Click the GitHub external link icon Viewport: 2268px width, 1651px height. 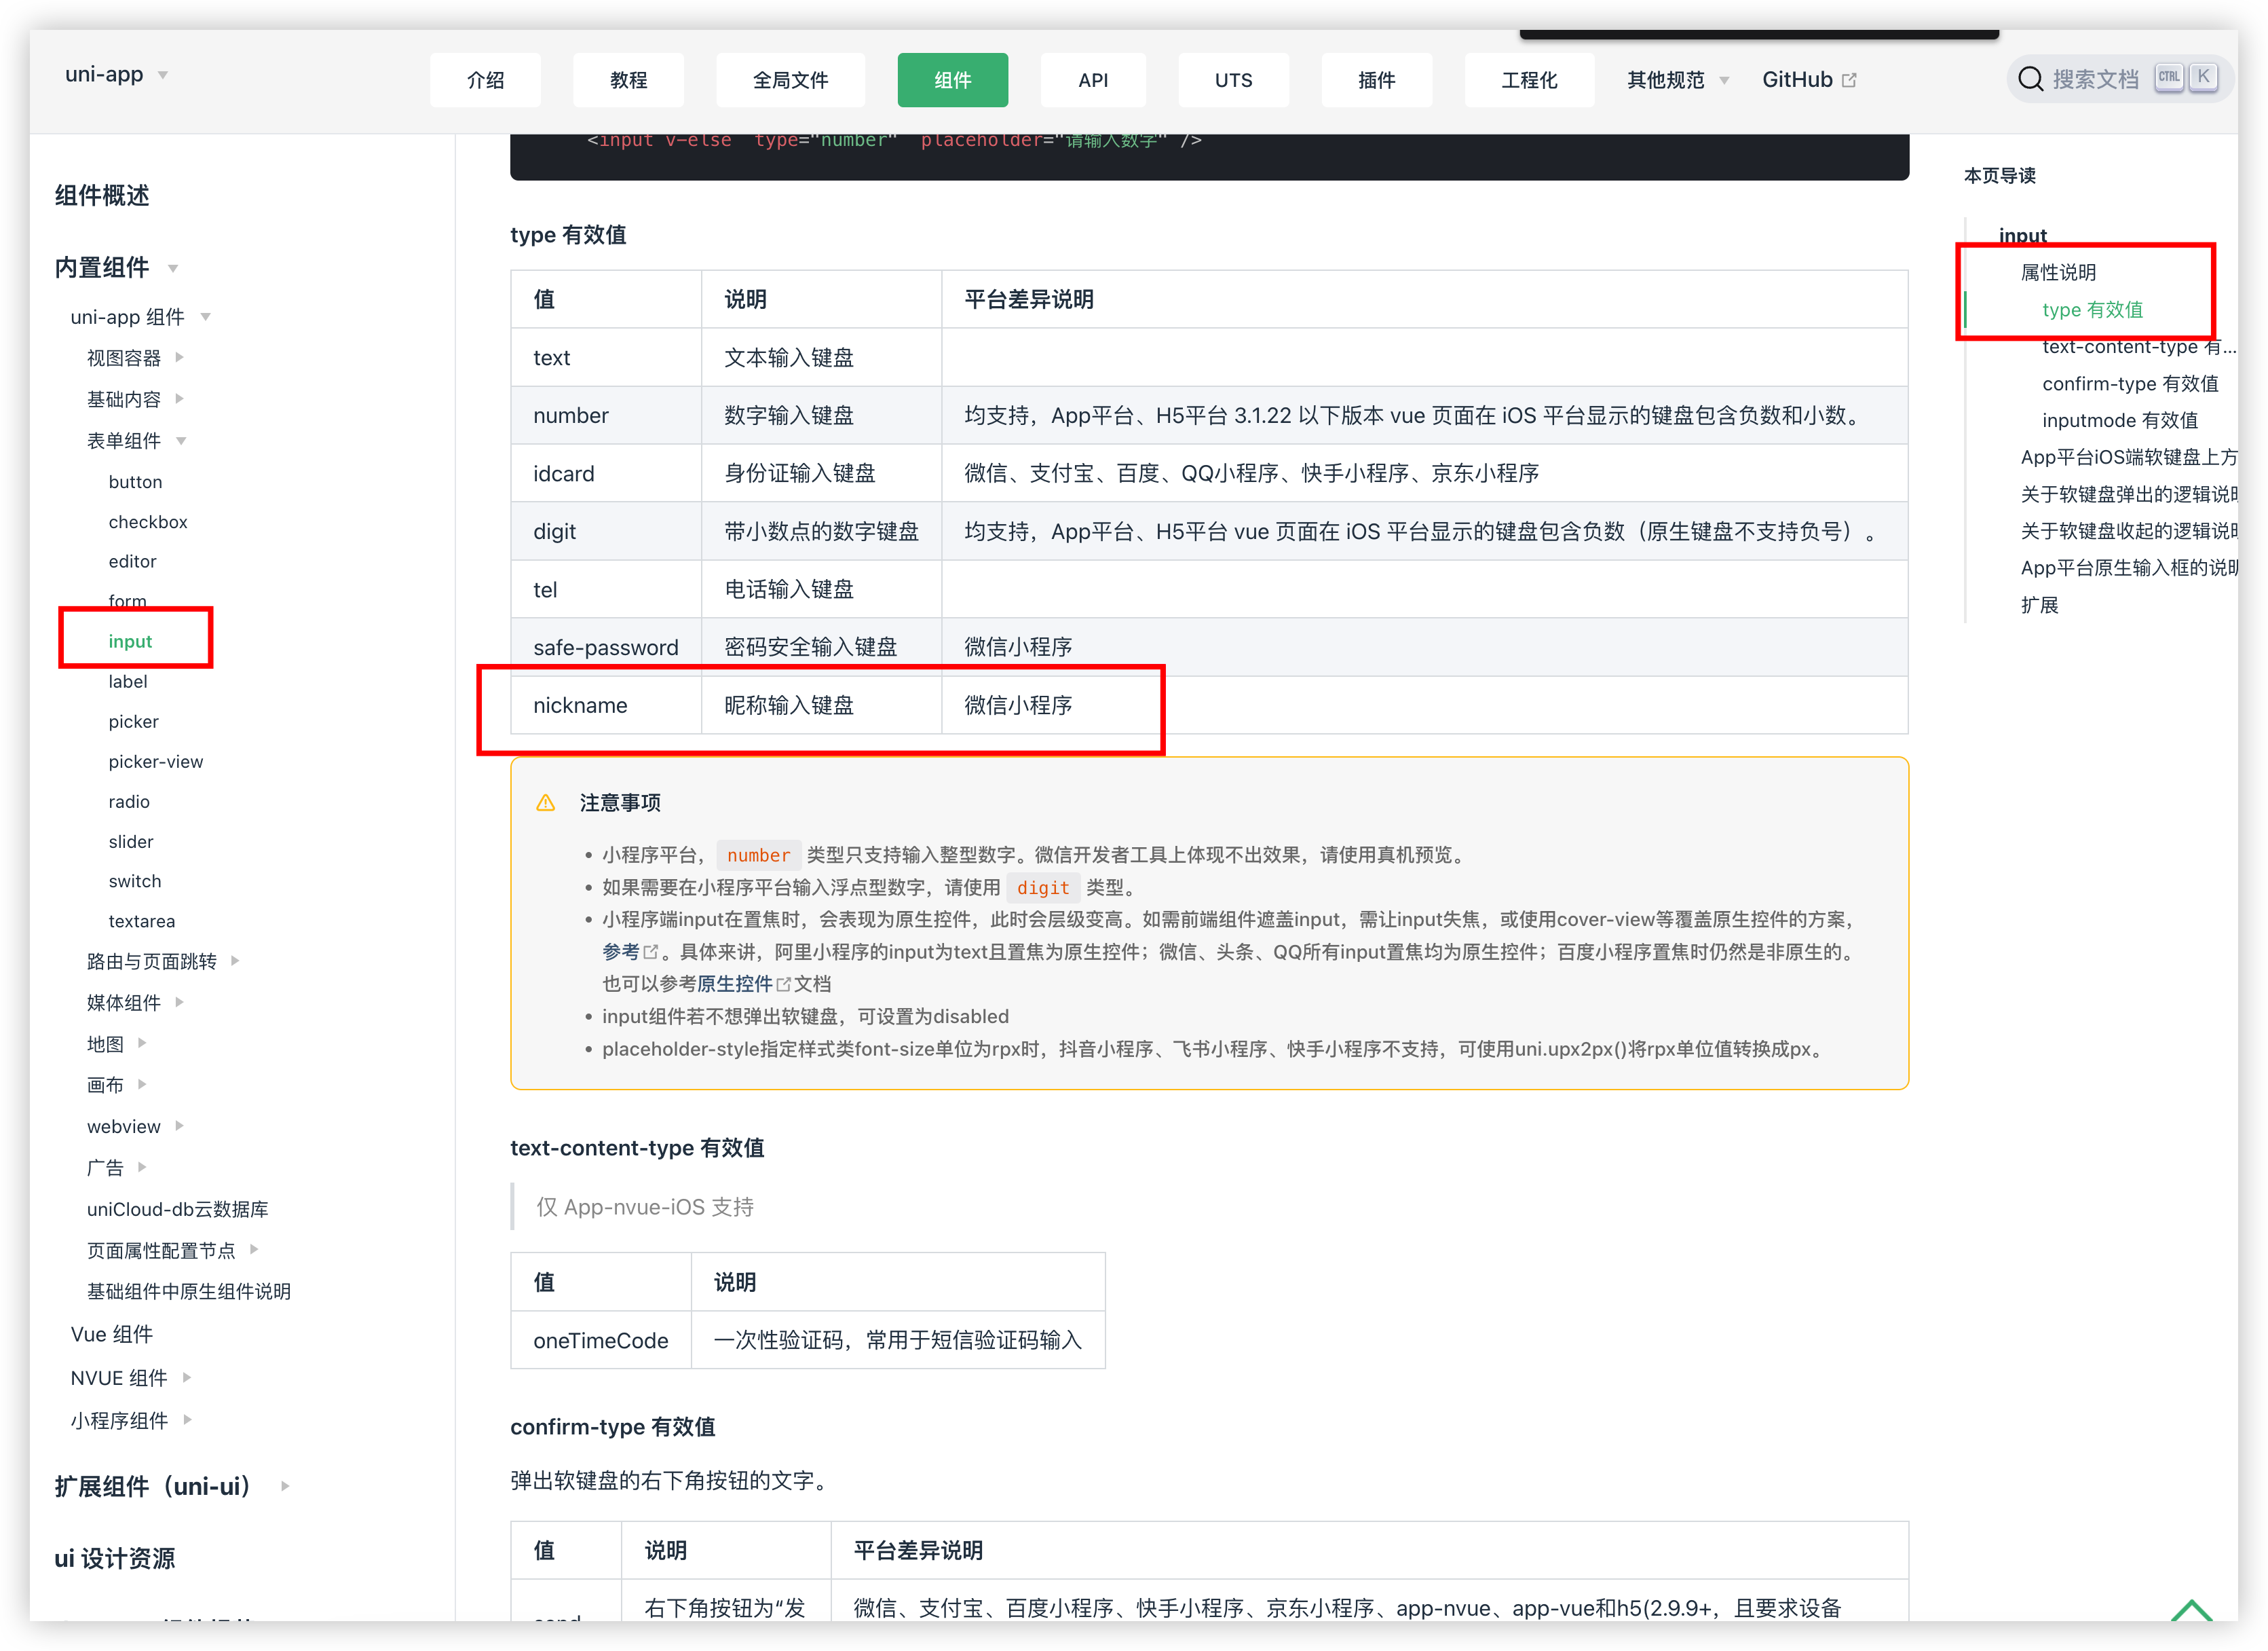[x=1849, y=80]
